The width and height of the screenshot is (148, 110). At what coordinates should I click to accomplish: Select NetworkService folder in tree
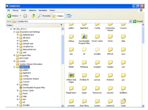tap(28, 50)
